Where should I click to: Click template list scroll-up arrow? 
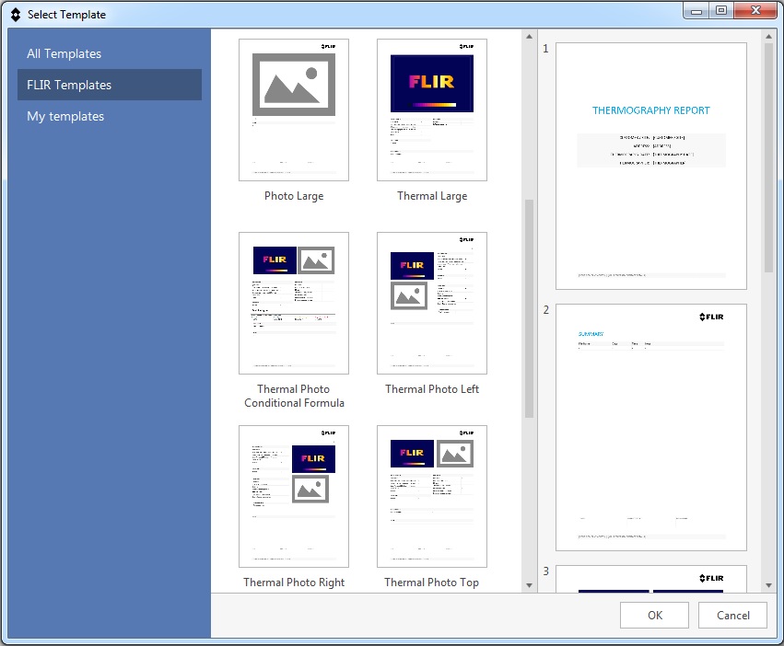529,37
